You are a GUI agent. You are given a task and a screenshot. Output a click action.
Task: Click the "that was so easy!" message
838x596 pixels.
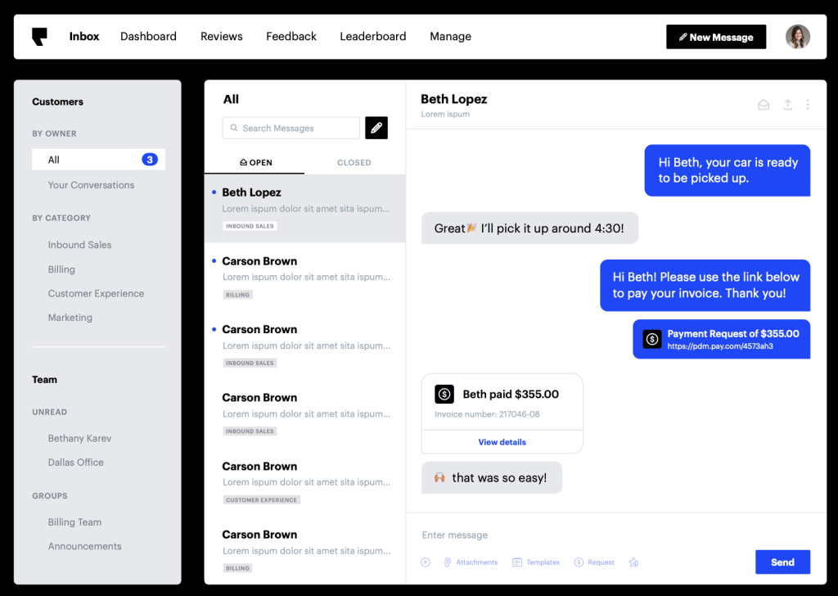(492, 478)
